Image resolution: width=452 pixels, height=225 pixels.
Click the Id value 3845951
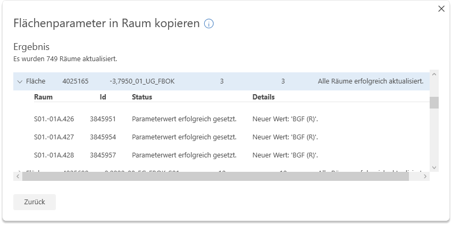tap(103, 119)
